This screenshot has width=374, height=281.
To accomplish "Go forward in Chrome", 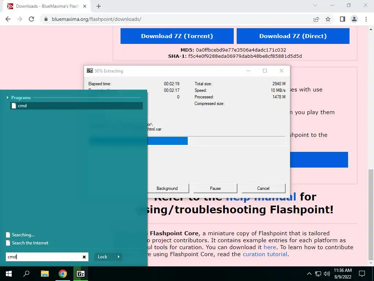I will click(x=20, y=19).
